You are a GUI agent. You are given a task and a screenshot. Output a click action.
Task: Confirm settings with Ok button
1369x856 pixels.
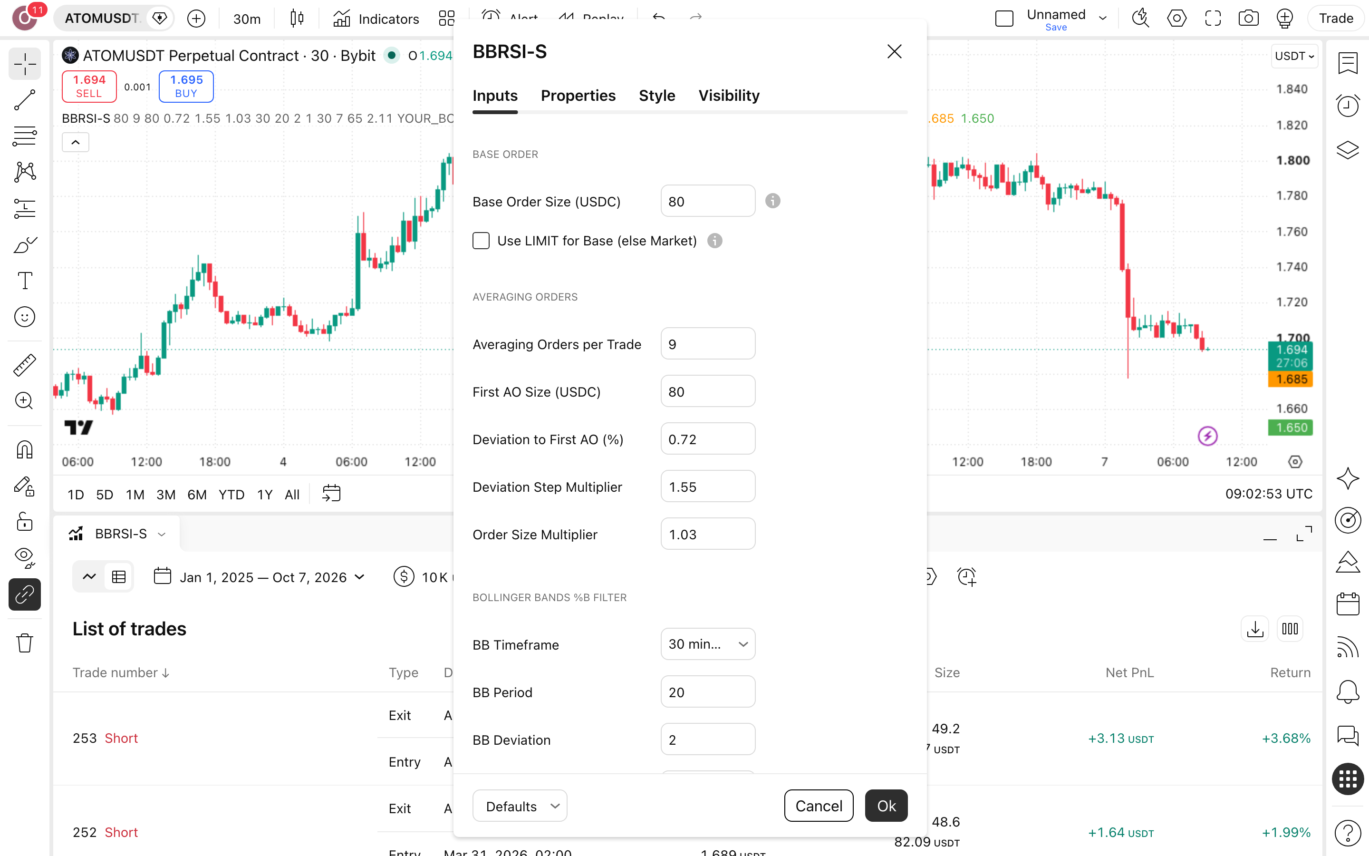click(x=886, y=806)
